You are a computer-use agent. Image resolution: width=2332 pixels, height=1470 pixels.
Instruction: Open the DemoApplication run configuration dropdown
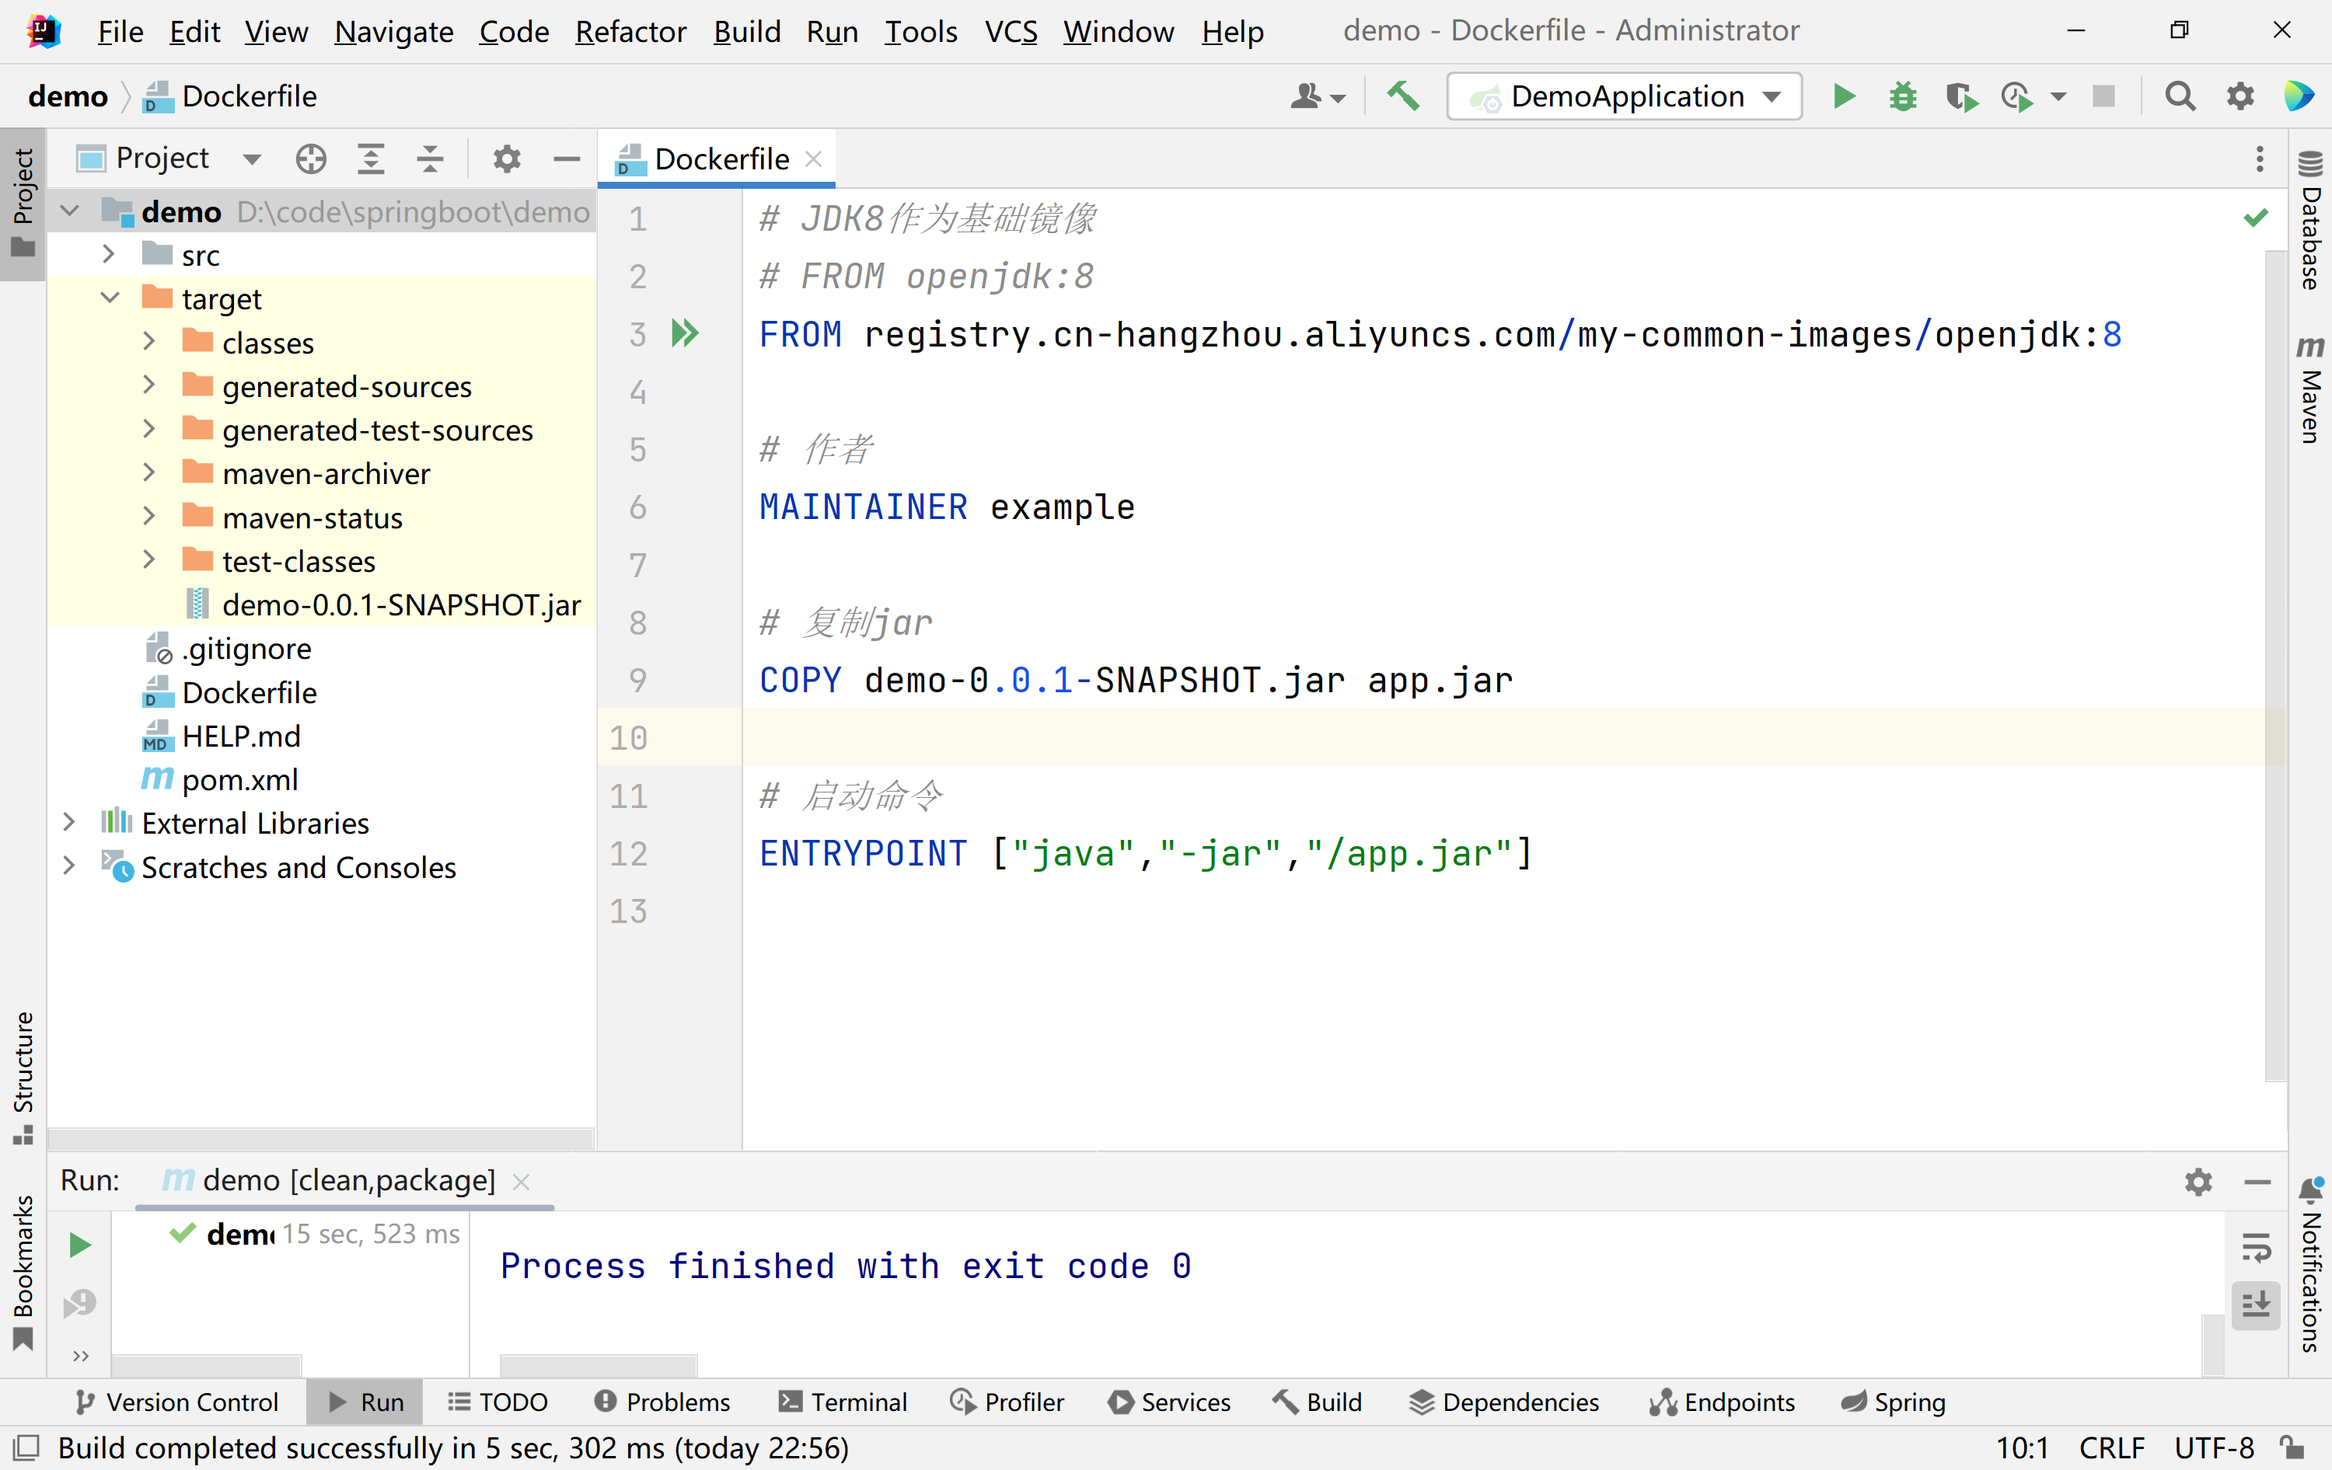point(1625,97)
